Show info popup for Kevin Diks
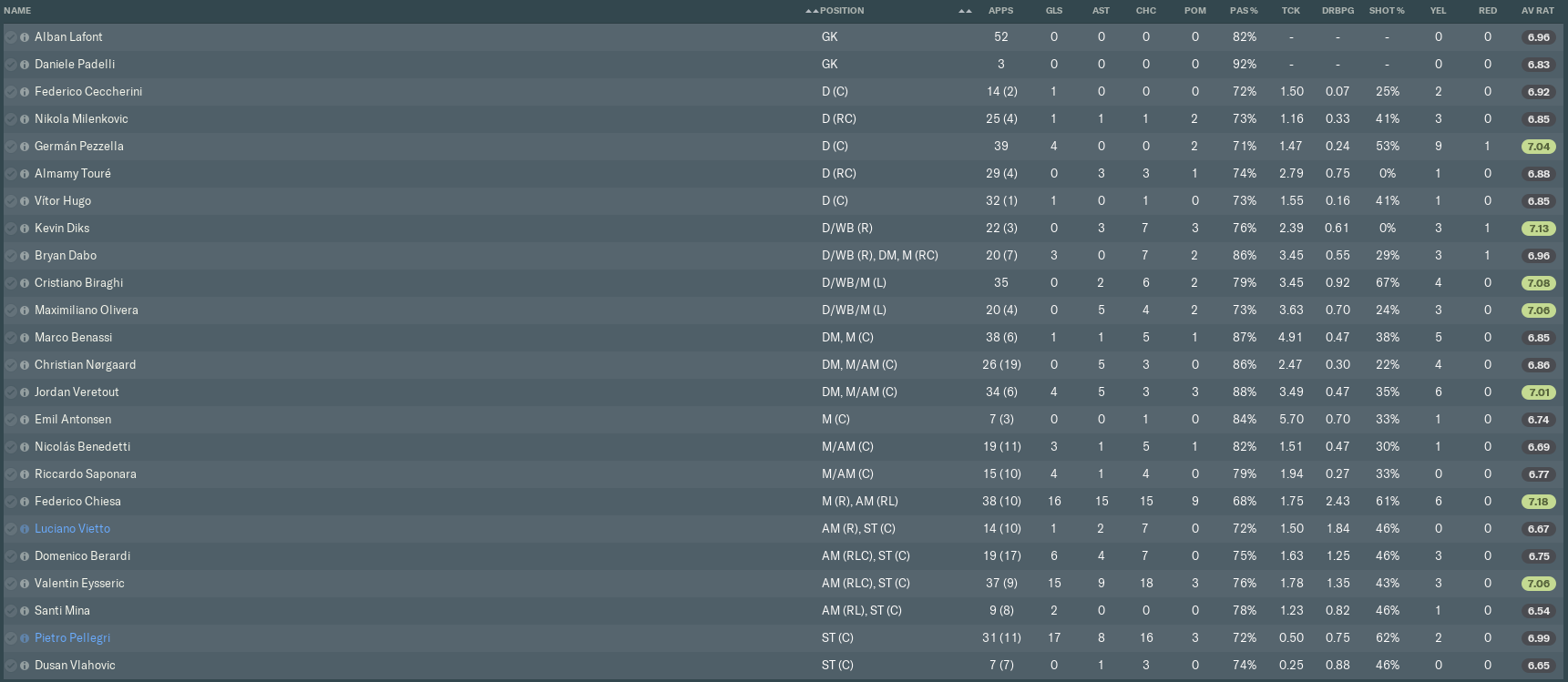Image resolution: width=1568 pixels, height=682 pixels. [25, 229]
